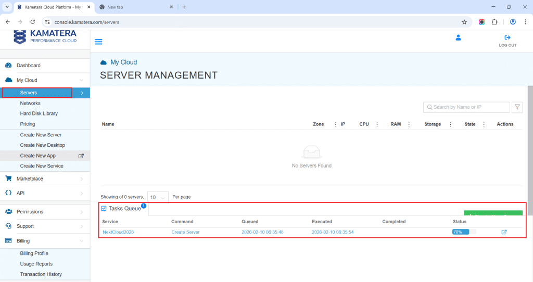Reload the page
This screenshot has width=533, height=282.
(x=33, y=22)
